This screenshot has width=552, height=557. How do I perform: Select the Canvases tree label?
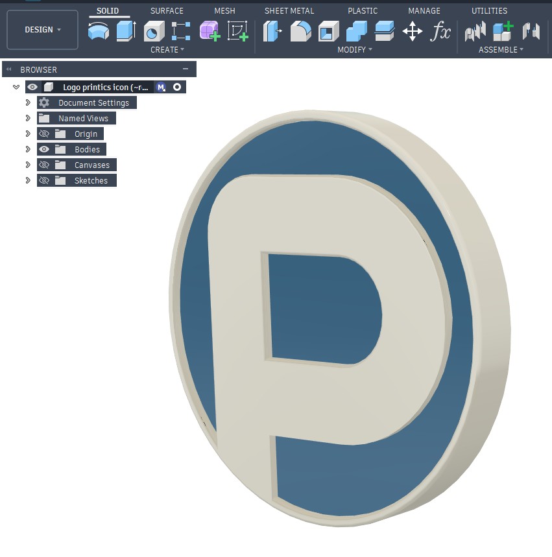pyautogui.click(x=92, y=165)
